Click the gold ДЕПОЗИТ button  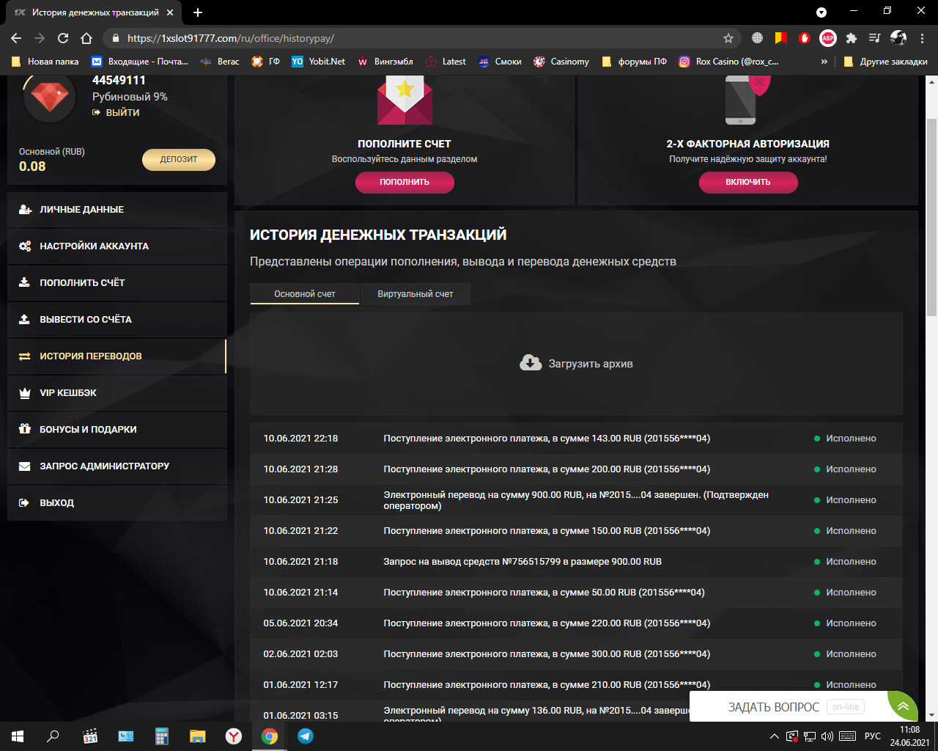tap(179, 159)
